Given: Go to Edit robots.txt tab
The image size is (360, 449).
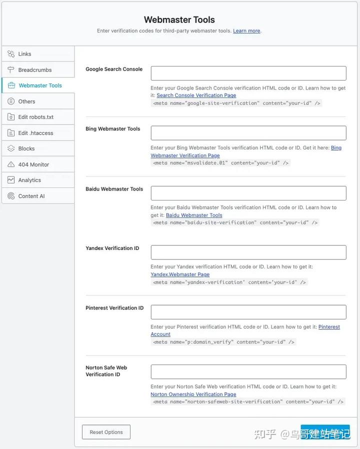Looking at the screenshot, I should click(38, 117).
